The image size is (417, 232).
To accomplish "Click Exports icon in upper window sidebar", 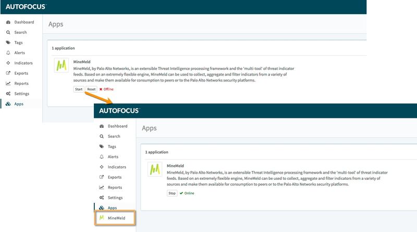I will (x=8, y=73).
